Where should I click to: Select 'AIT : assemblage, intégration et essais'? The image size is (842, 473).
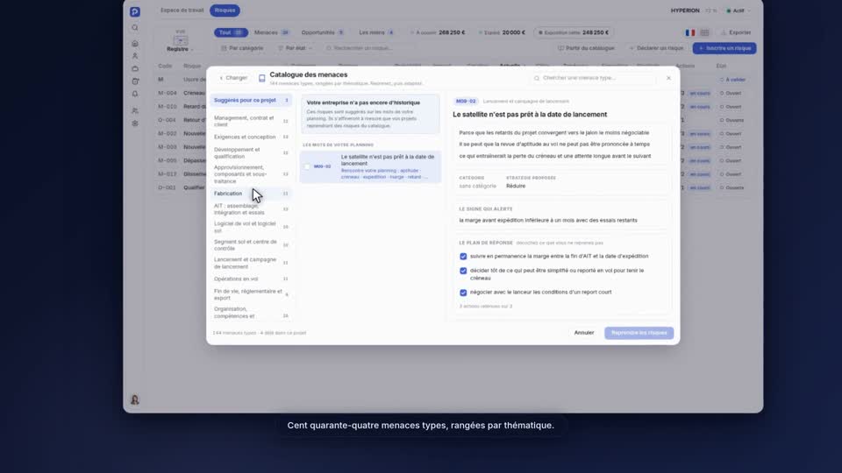pos(251,209)
